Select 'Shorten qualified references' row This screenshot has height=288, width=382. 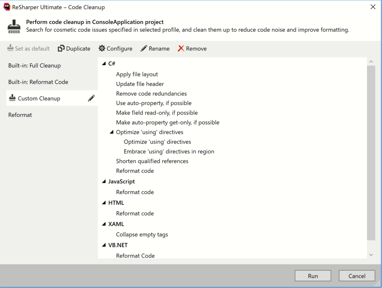(152, 161)
